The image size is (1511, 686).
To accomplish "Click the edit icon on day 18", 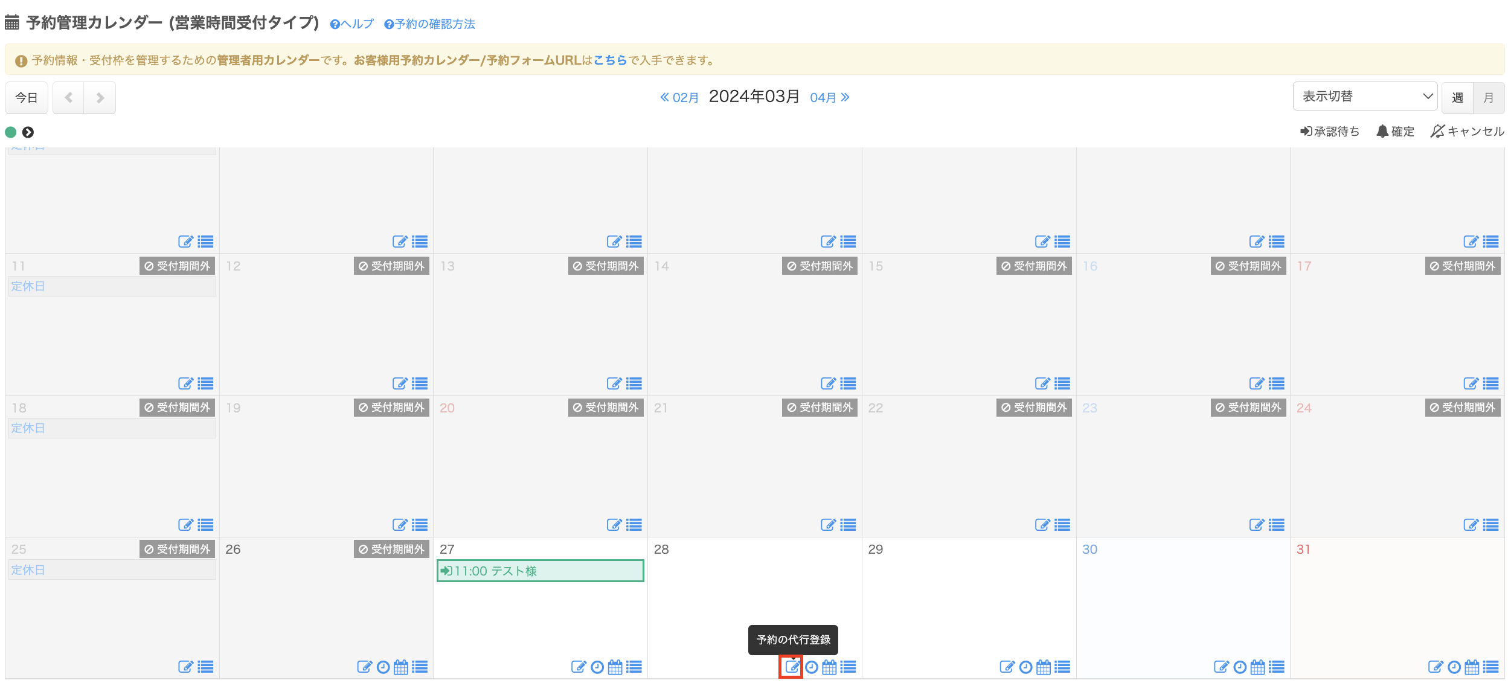I will (185, 525).
